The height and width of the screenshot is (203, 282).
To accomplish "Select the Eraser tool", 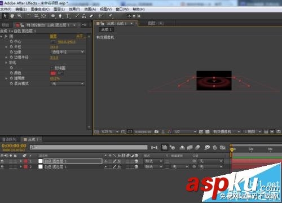I will (91, 16).
